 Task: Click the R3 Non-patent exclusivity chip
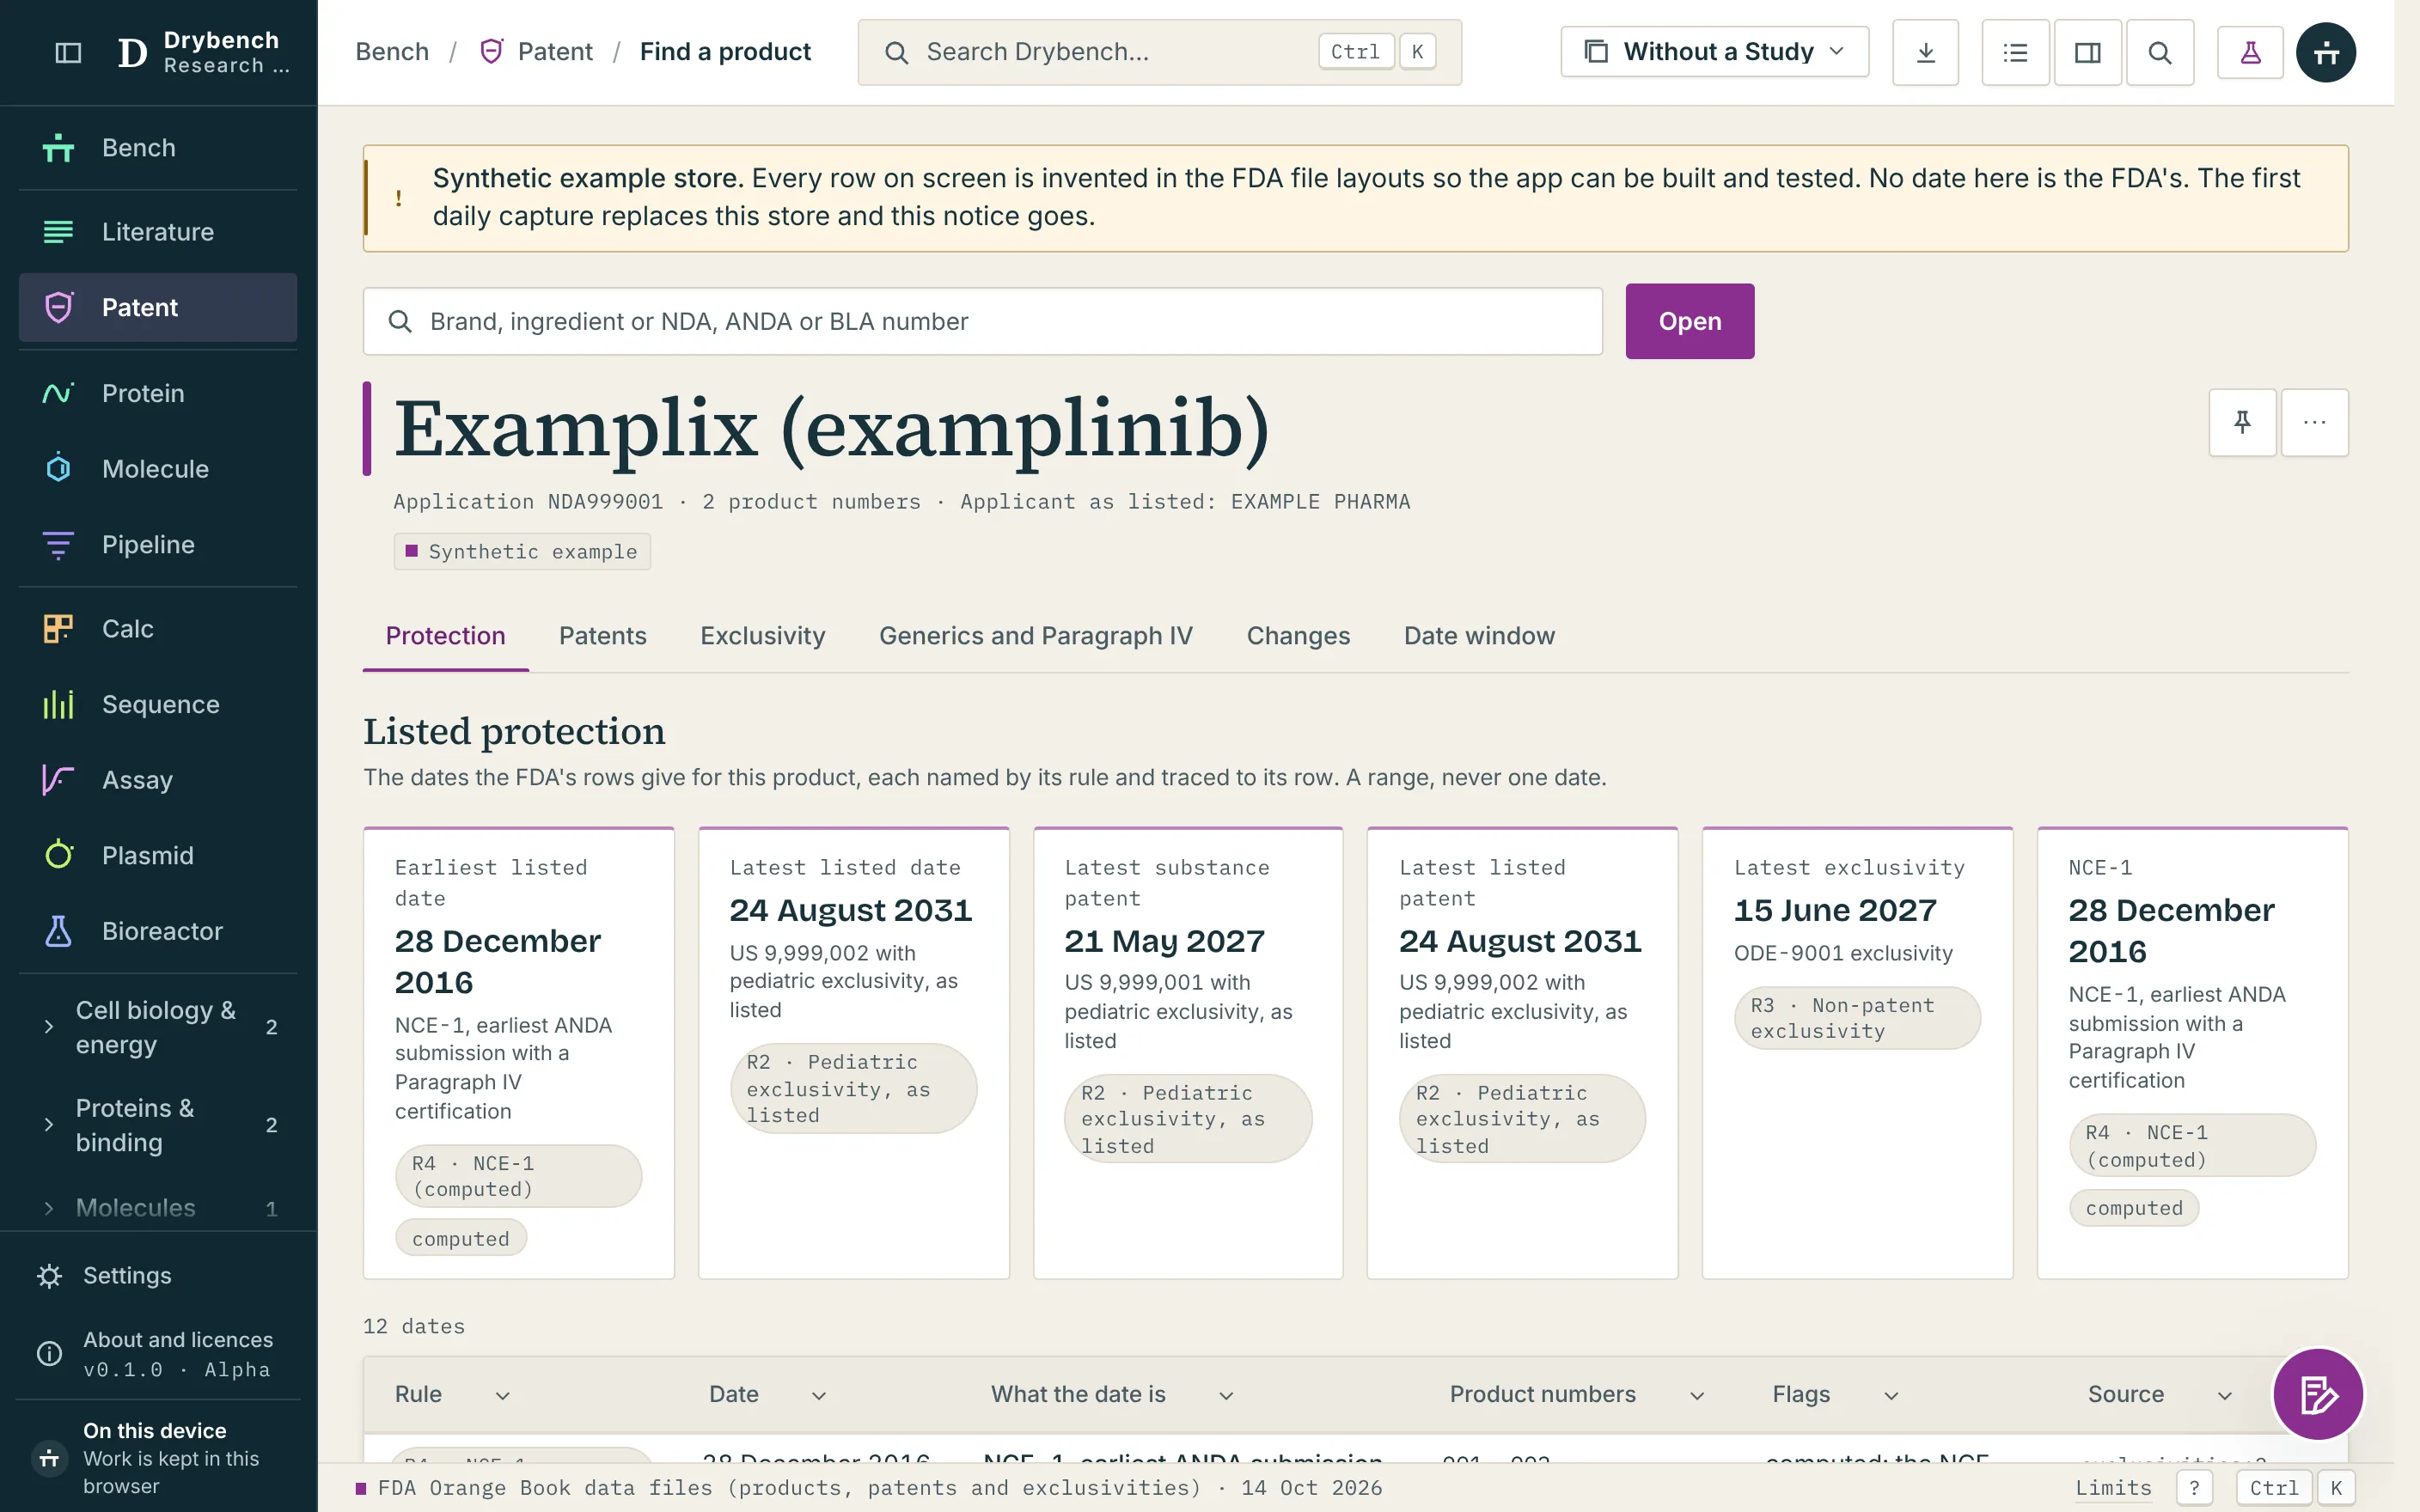pyautogui.click(x=1856, y=1018)
